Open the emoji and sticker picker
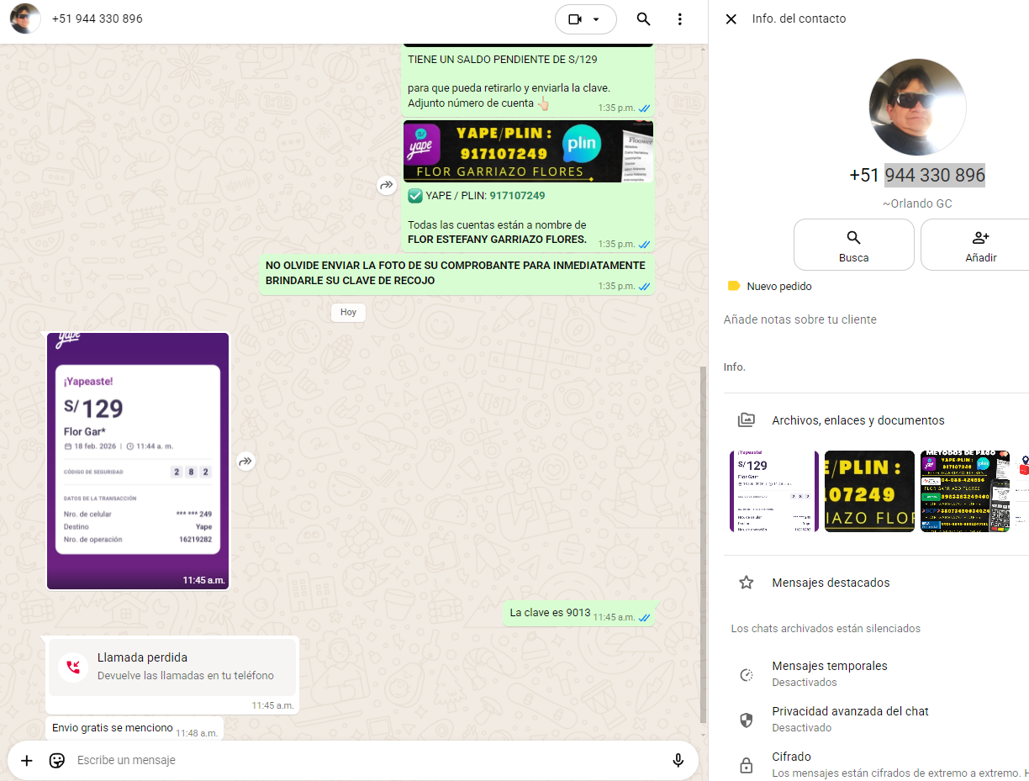This screenshot has width=1029, height=781. pos(57,760)
